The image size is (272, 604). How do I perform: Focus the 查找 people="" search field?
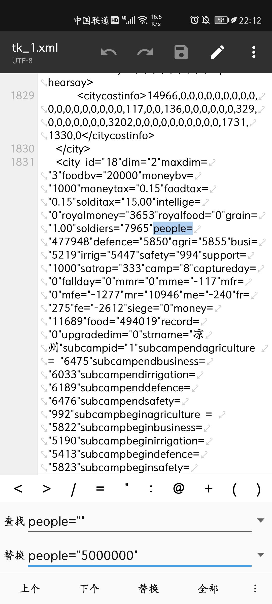click(x=140, y=521)
